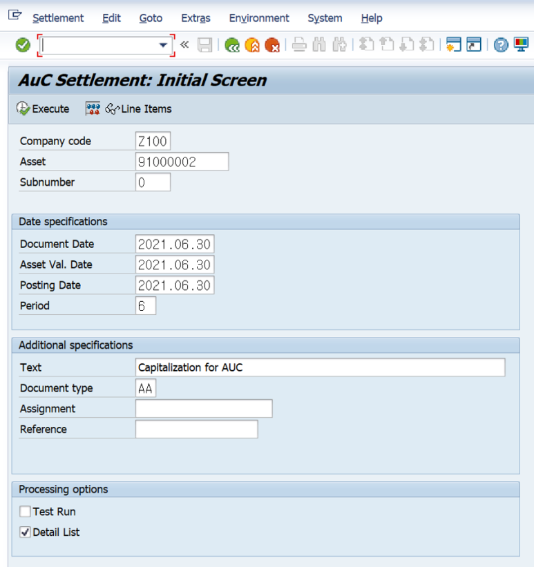Viewport: 534px width, 567px height.
Task: Click the empty Reference field
Action: click(x=197, y=430)
